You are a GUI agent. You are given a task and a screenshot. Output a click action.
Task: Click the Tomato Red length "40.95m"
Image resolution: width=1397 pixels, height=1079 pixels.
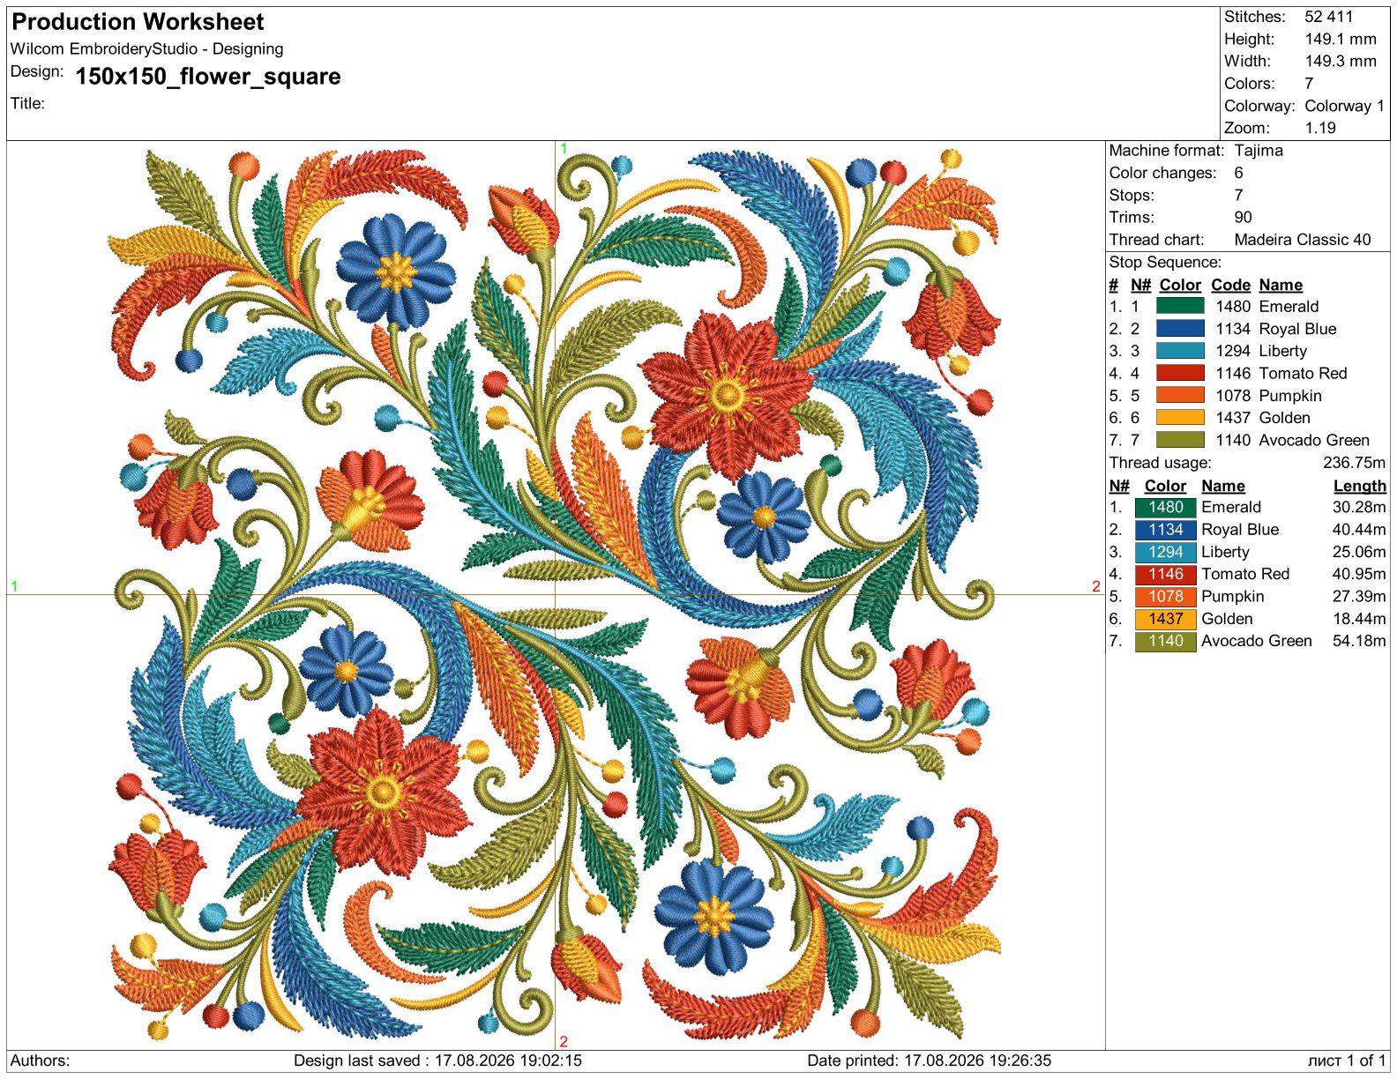1359,574
